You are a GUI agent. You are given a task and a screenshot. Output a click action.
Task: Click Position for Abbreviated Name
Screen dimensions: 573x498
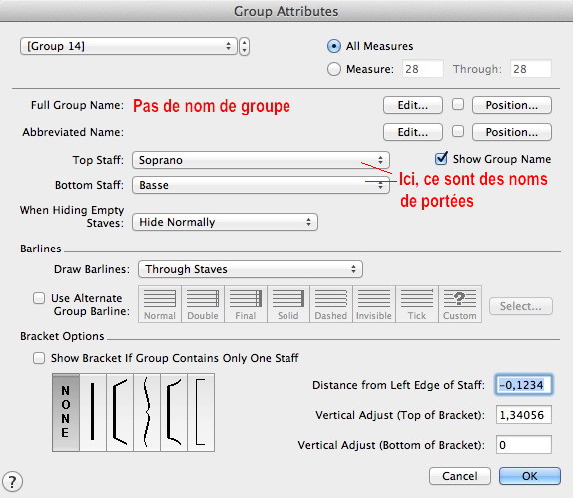[511, 132]
